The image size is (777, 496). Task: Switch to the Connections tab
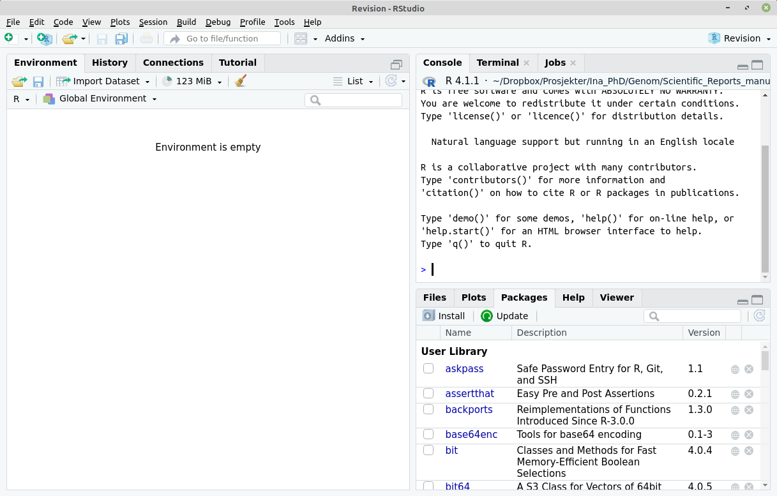pos(173,63)
